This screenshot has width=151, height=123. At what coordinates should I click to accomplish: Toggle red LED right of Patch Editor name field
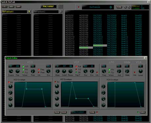pyautogui.click(x=97, y=112)
